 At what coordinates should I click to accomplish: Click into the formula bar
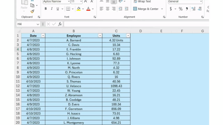(x=136, y=24)
